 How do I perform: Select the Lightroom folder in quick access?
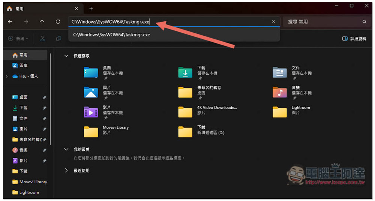tap(280, 112)
